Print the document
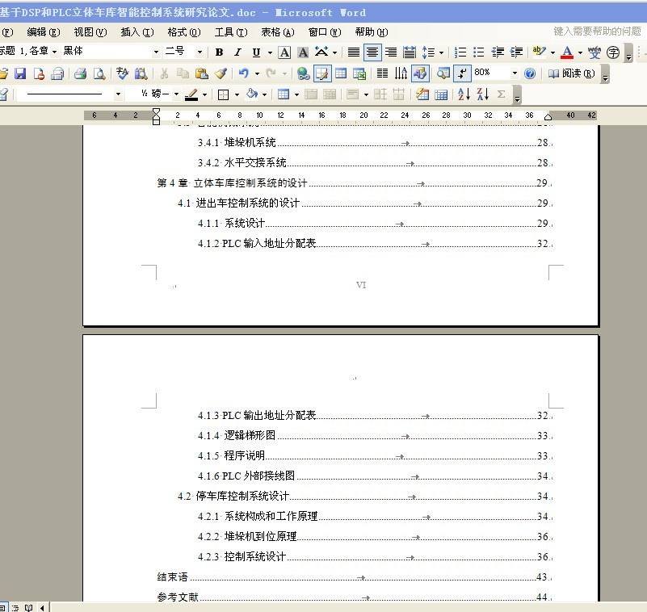Screen dimensions: 647x612 81,73
